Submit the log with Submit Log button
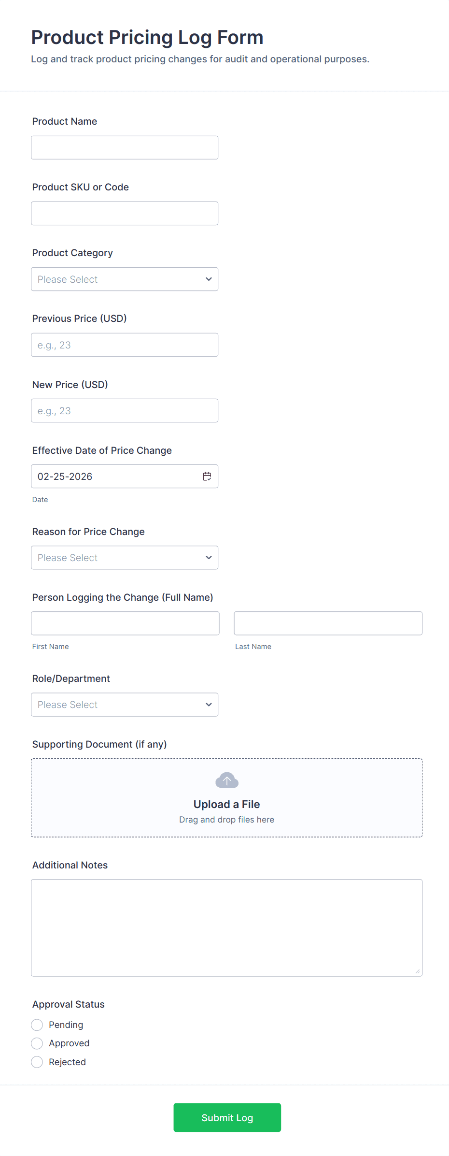Image resolution: width=449 pixels, height=1156 pixels. pyautogui.click(x=227, y=1118)
